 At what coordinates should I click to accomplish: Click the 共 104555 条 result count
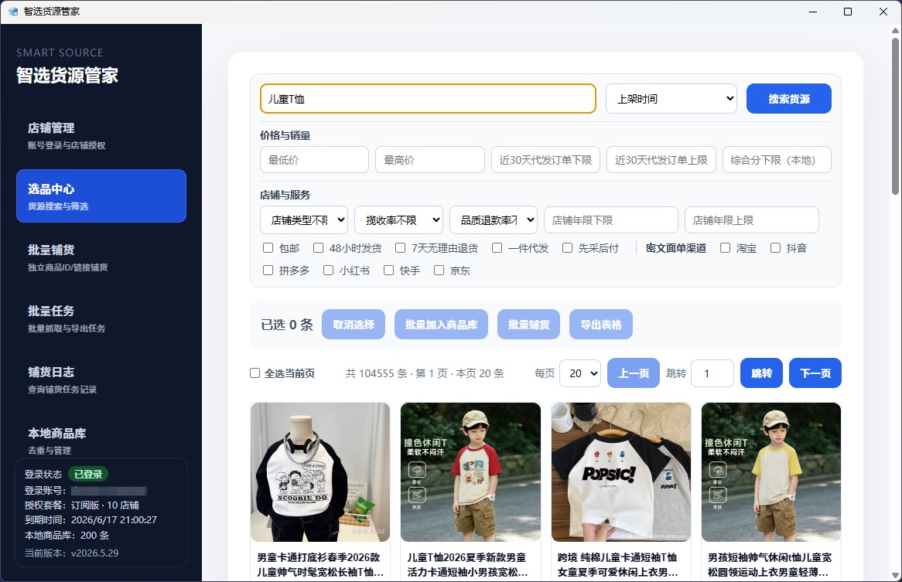click(376, 373)
